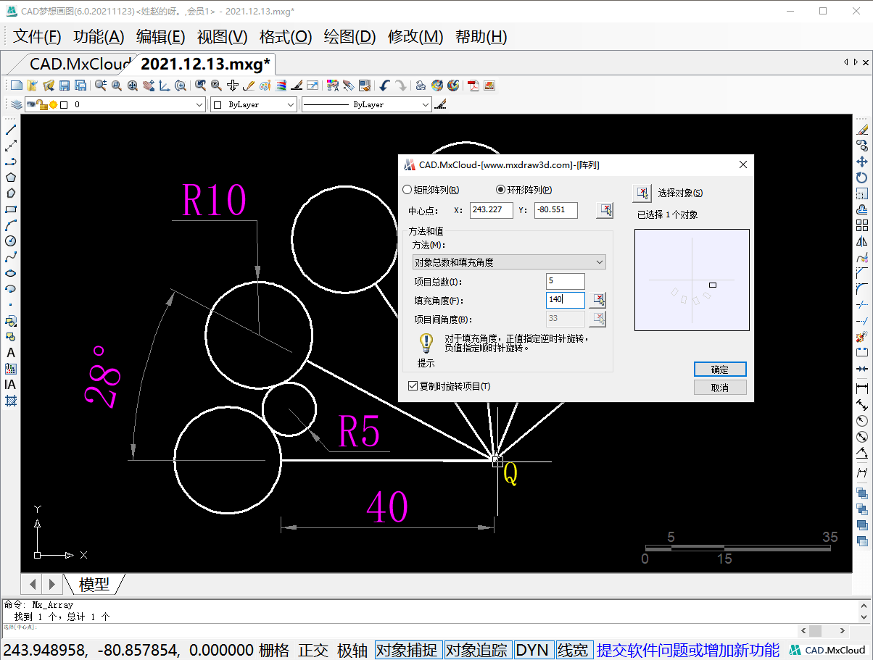
Task: Select the Polygon drawing tool
Action: 11,177
